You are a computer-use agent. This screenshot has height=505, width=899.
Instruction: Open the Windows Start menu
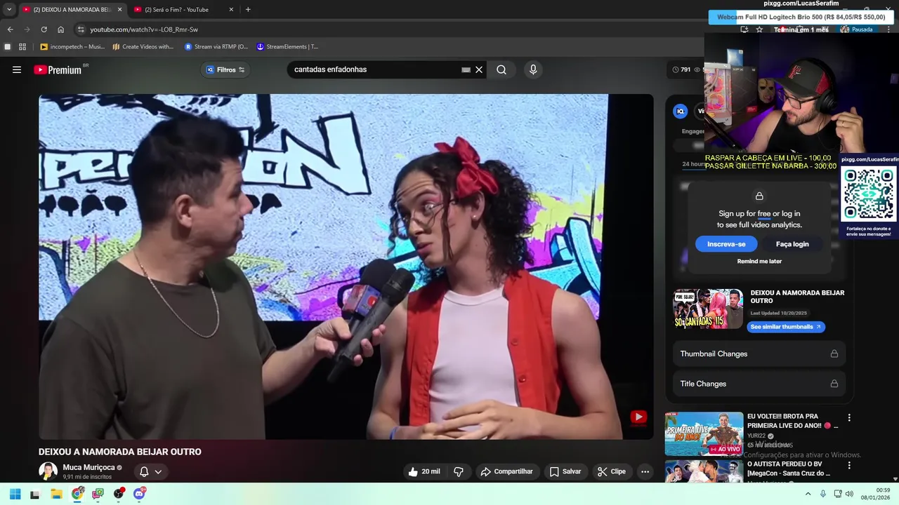click(15, 494)
